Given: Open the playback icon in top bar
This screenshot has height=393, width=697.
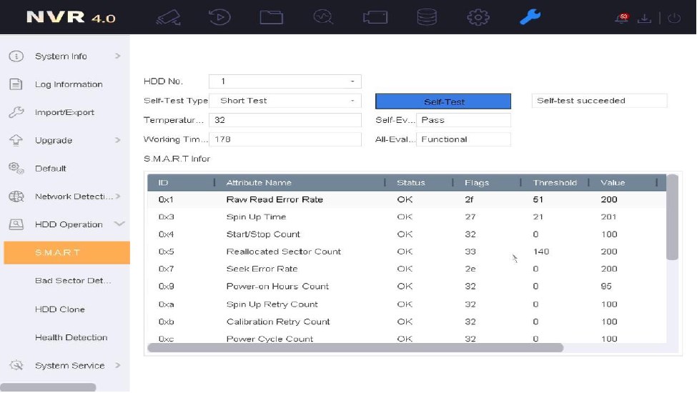Looking at the screenshot, I should tap(219, 17).
